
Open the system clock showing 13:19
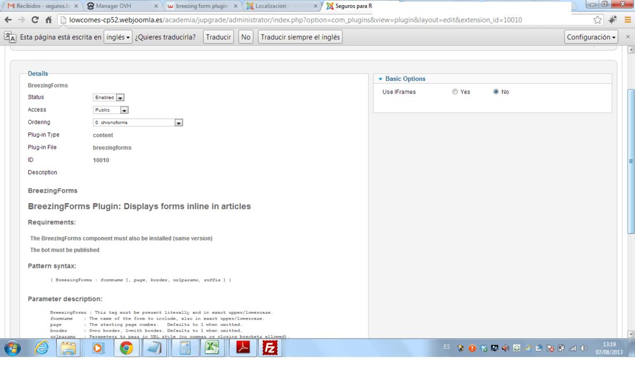[609, 348]
